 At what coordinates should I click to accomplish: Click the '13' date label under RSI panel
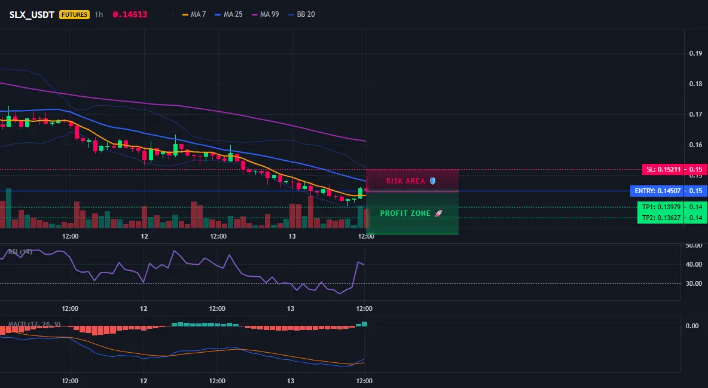tap(291, 308)
